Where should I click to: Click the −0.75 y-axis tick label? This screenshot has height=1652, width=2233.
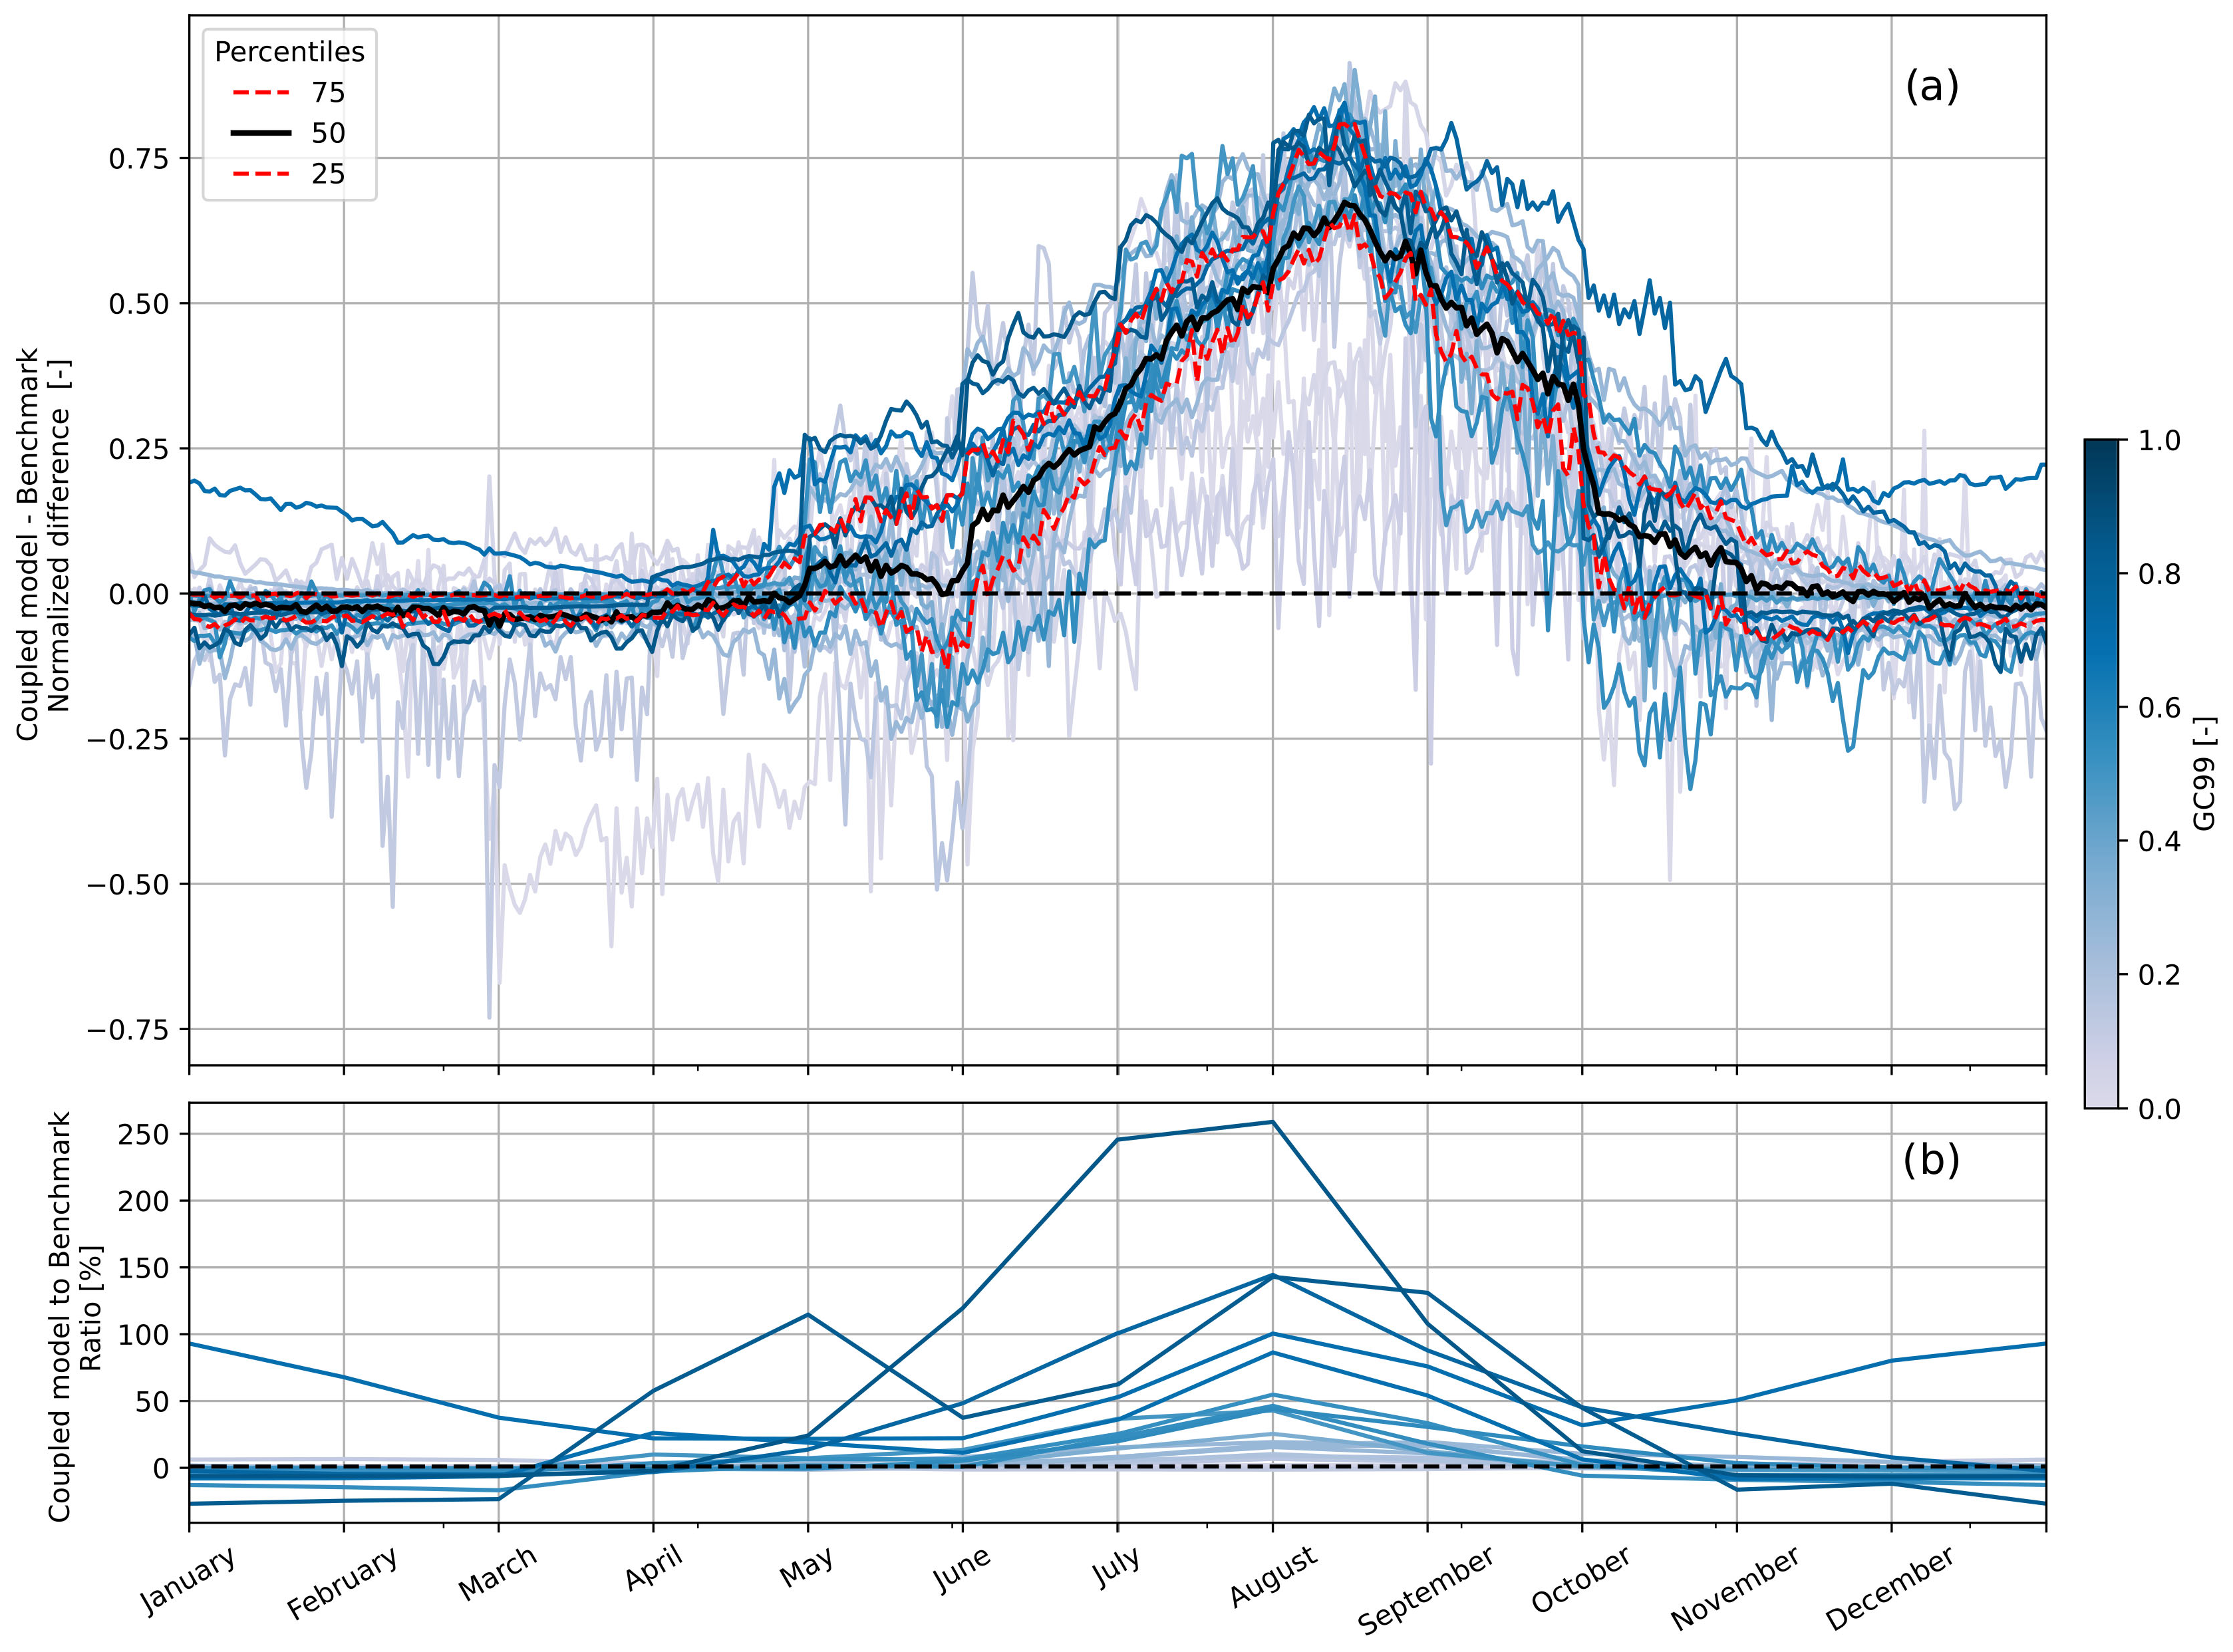129,1030
